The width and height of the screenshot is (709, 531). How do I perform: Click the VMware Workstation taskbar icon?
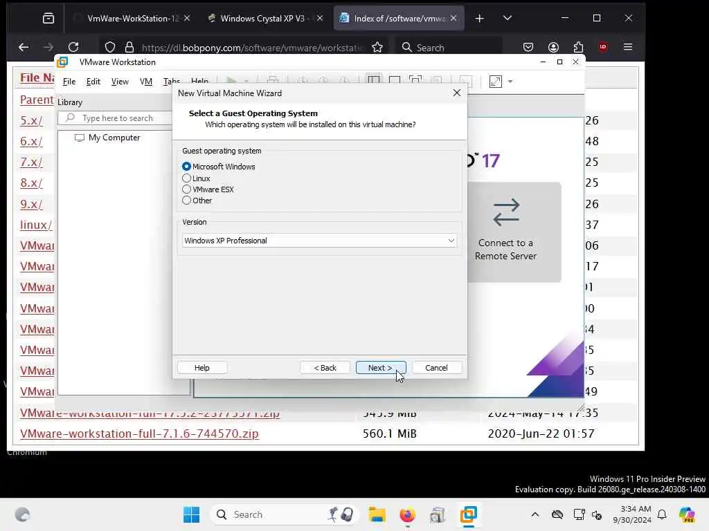click(469, 514)
